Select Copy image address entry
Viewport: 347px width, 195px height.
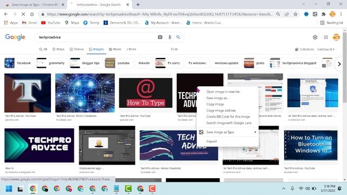[221, 110]
